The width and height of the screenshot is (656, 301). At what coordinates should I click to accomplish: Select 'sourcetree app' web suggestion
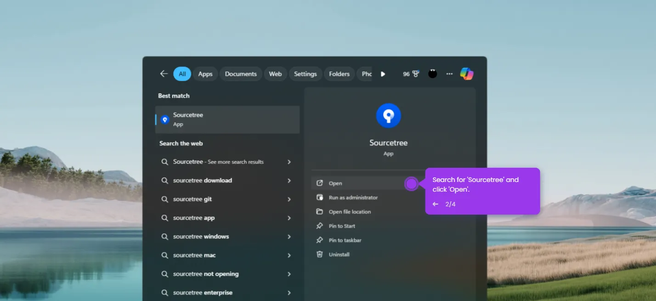click(x=227, y=218)
